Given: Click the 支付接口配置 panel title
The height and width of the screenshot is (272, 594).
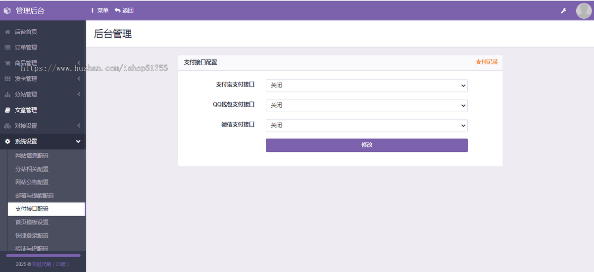Looking at the screenshot, I should coord(200,62).
